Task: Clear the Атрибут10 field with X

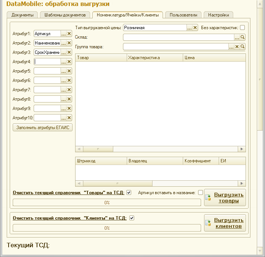Action: 69,118
